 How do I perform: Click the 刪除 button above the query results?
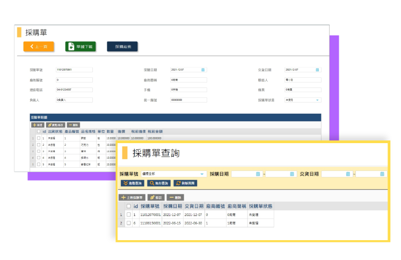[175, 197]
